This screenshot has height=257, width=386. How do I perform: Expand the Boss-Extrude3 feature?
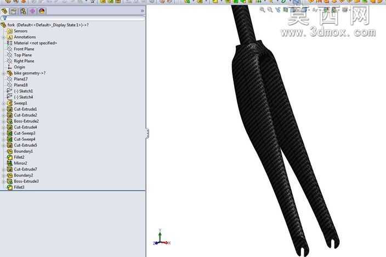[x=3, y=181]
